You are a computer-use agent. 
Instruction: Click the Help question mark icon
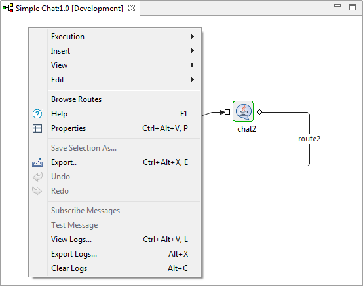37,114
